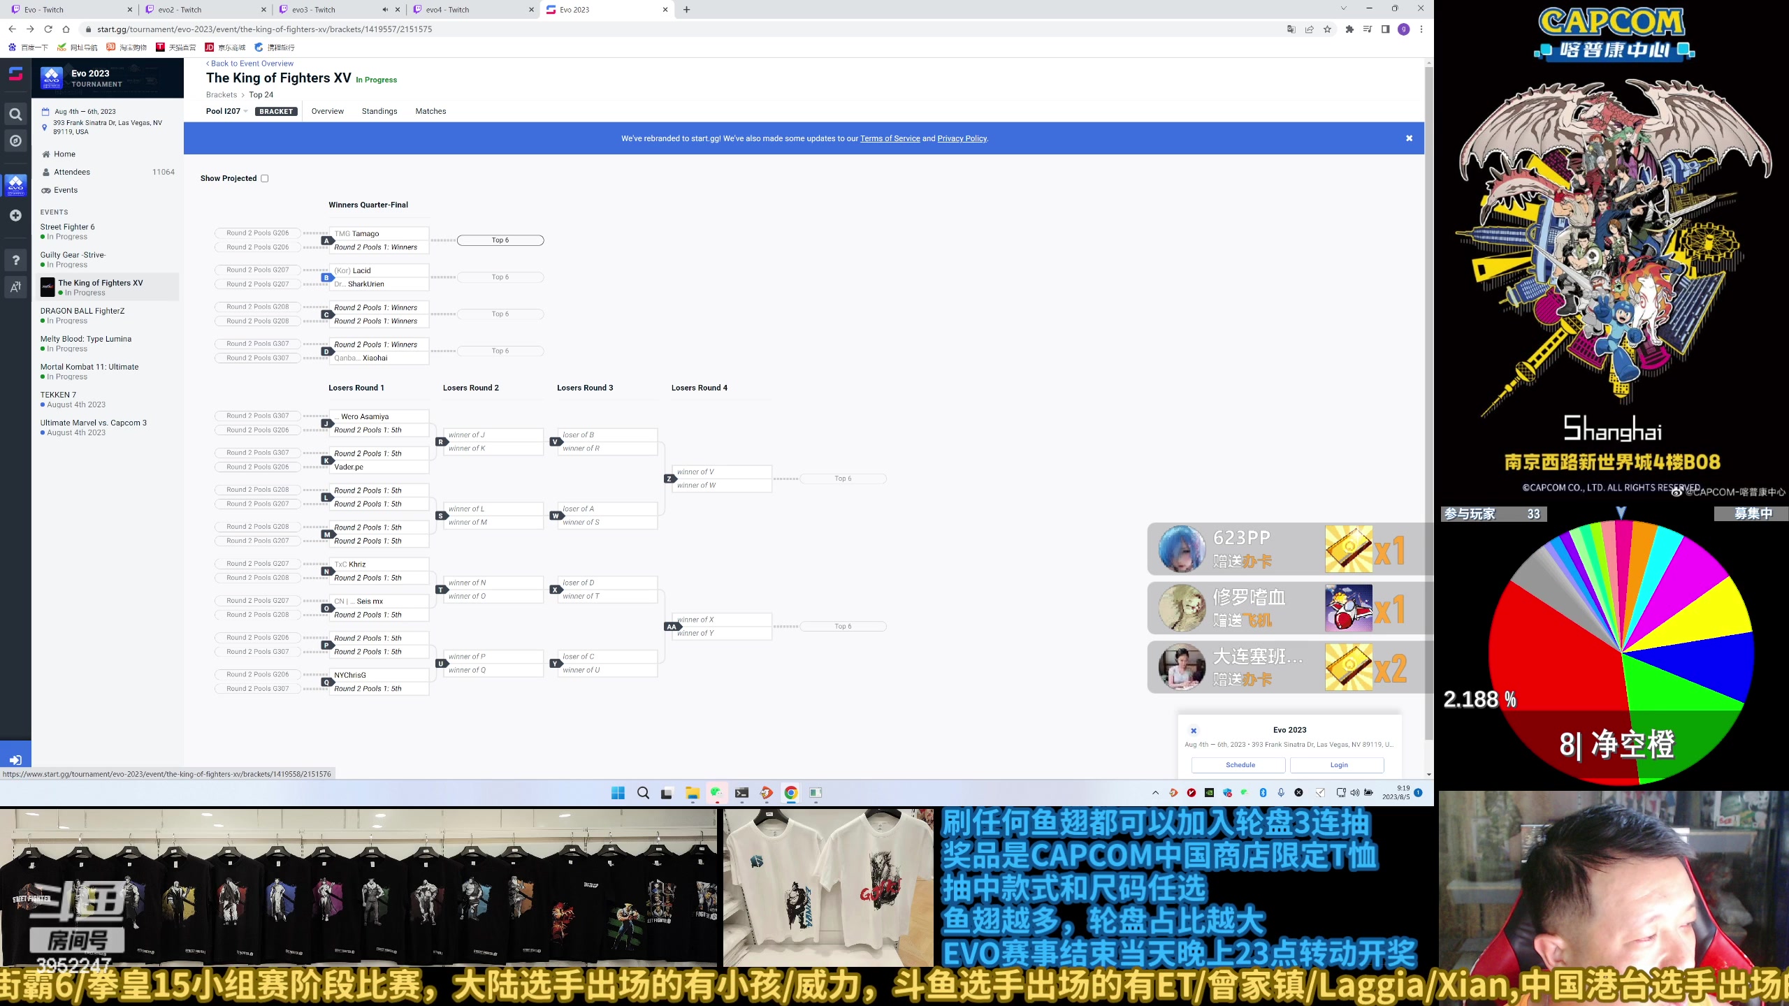The width and height of the screenshot is (1789, 1006).
Task: Reload the page with refresh icon
Action: (48, 29)
